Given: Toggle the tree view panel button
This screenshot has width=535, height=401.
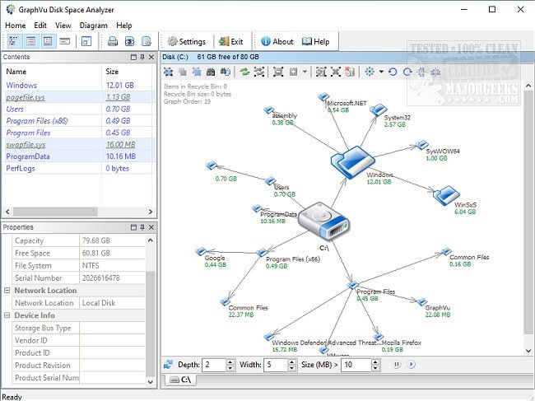Looking at the screenshot, I should 14,42.
